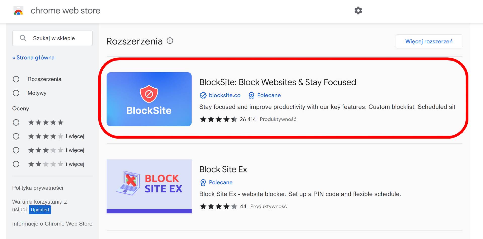Image resolution: width=483 pixels, height=239 pixels.
Task: Choose two stars and more filter
Action: click(x=16, y=164)
